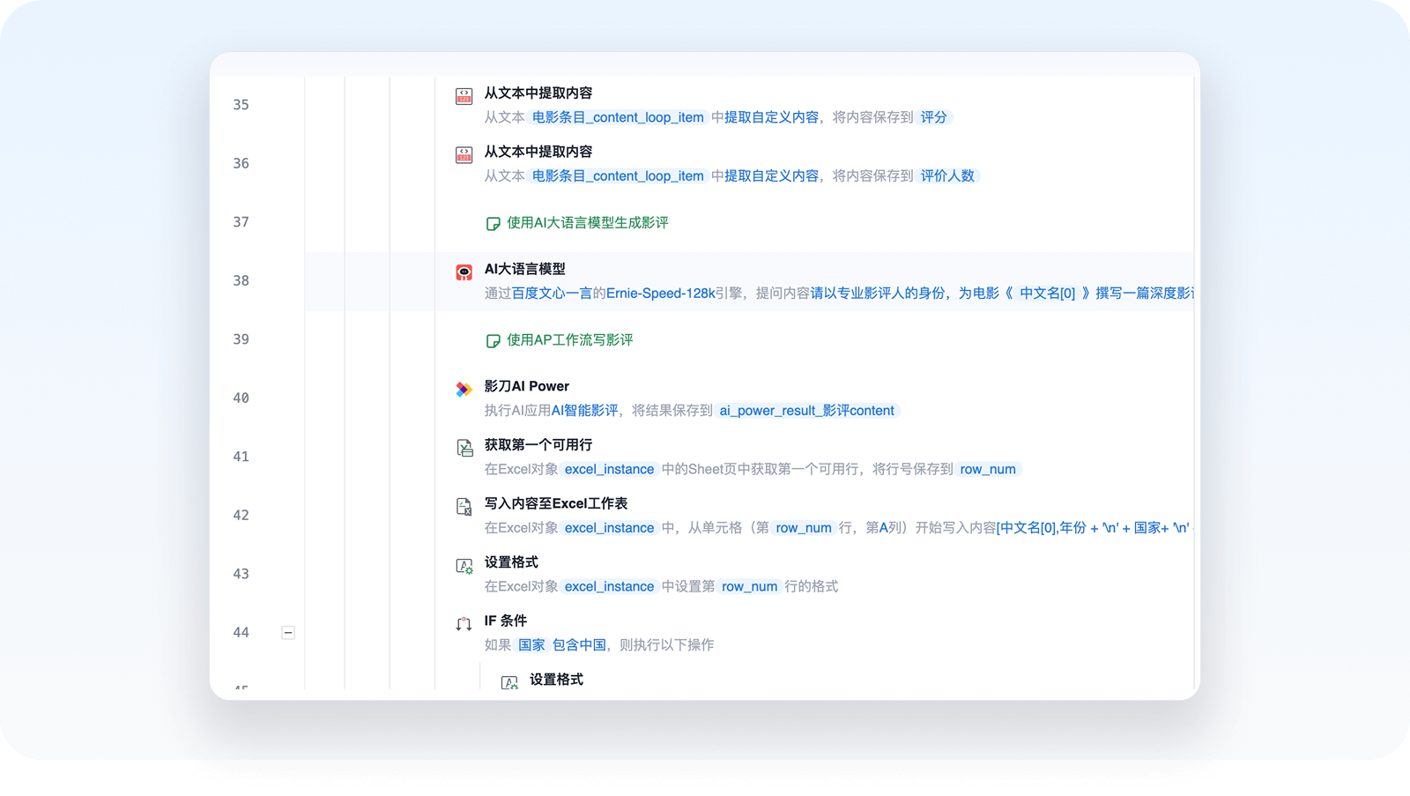This screenshot has height=796, width=1410.
Task: Click the extract-text icon on line 35
Action: point(464,96)
